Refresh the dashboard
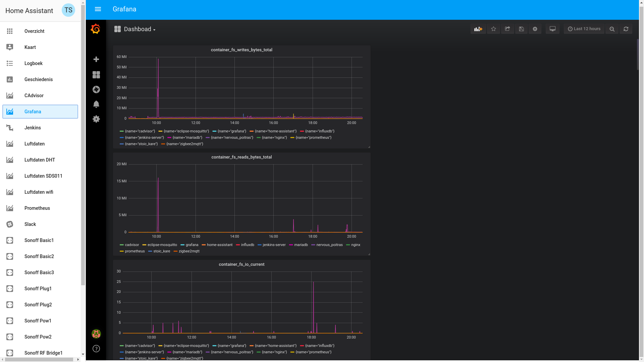 click(626, 29)
